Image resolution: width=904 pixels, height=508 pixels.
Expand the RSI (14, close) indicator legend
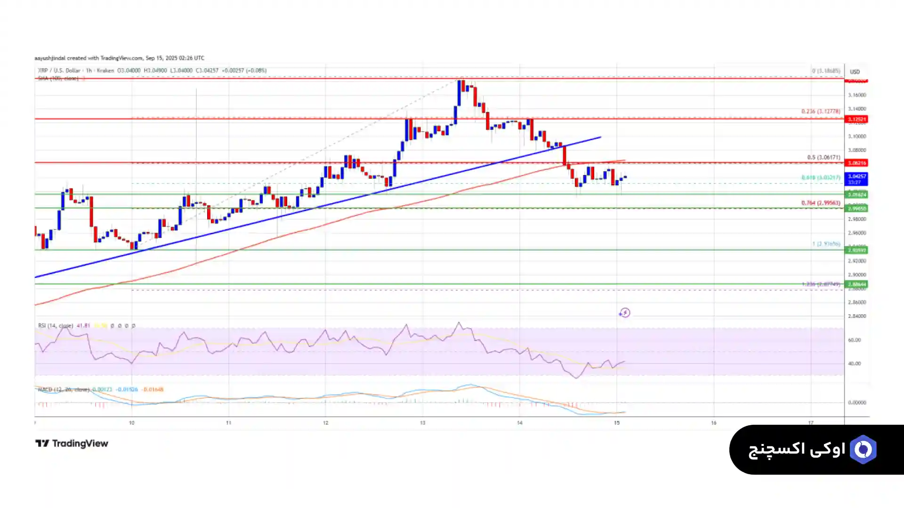tap(56, 325)
